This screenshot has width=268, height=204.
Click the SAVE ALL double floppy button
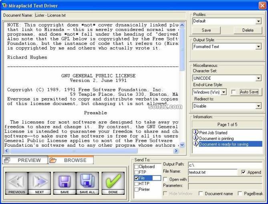87,183
